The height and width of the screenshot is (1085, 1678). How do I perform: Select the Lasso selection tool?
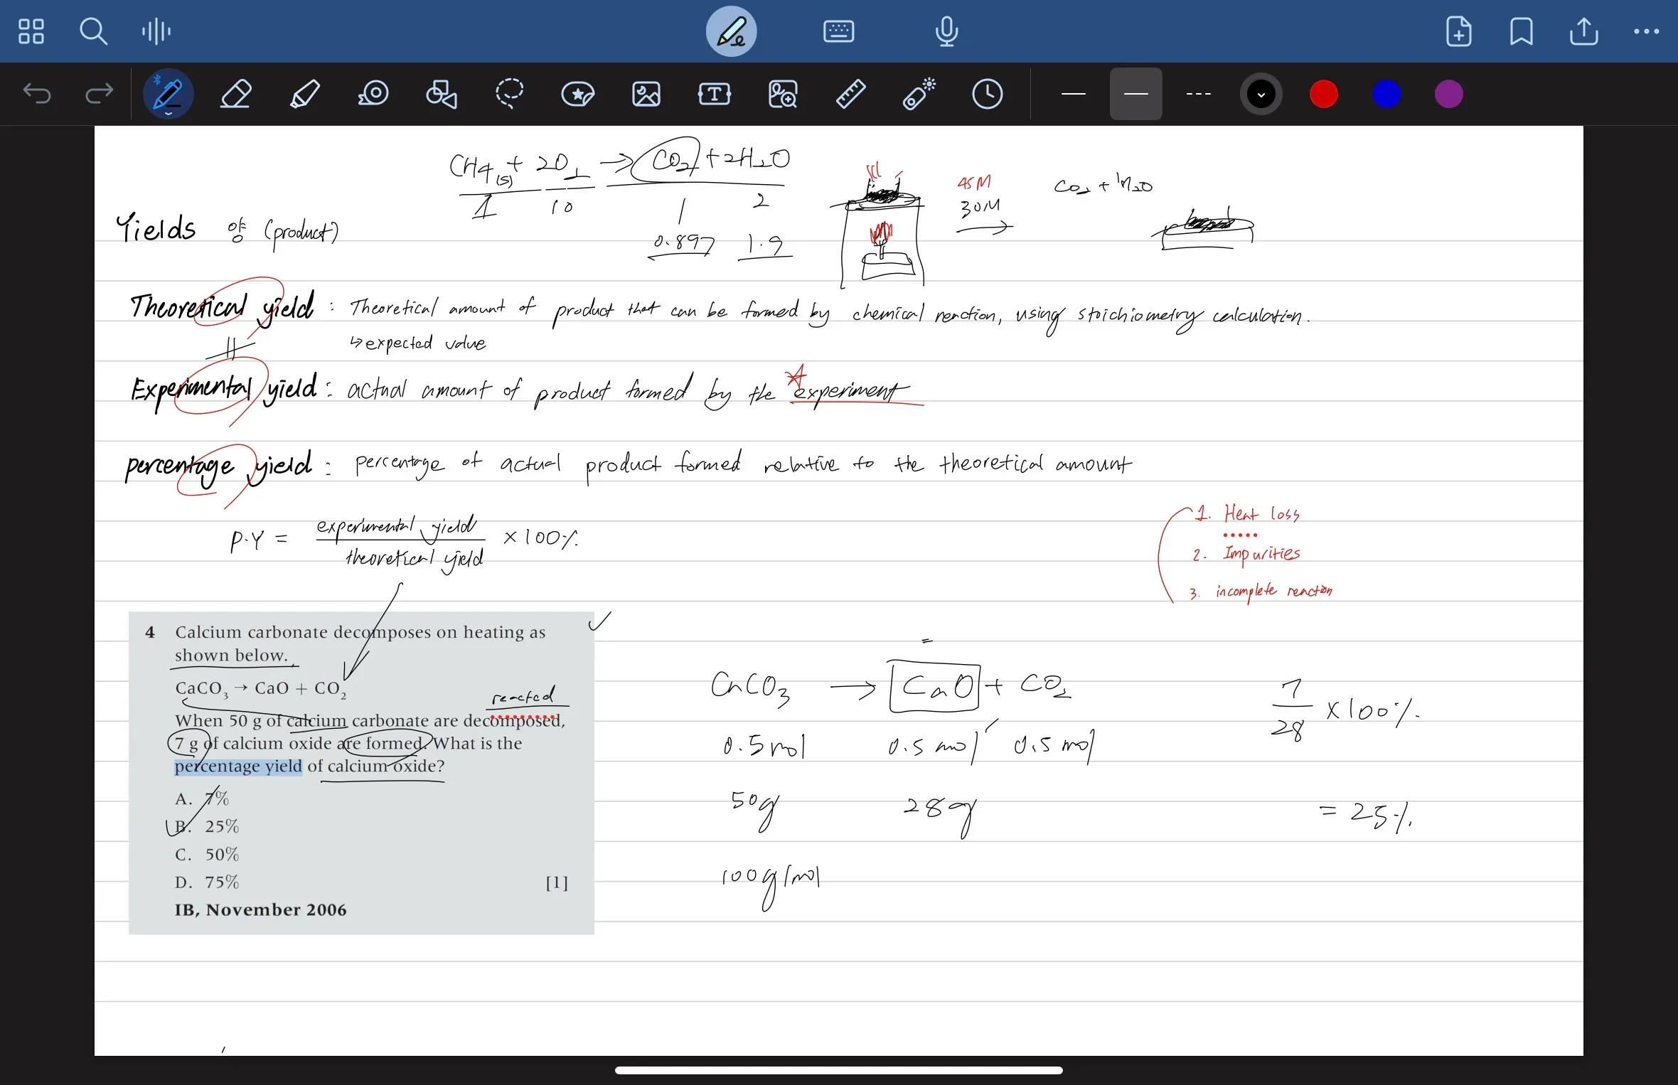(510, 94)
